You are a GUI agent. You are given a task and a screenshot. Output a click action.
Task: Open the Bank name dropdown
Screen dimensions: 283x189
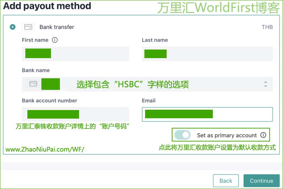coord(147,84)
